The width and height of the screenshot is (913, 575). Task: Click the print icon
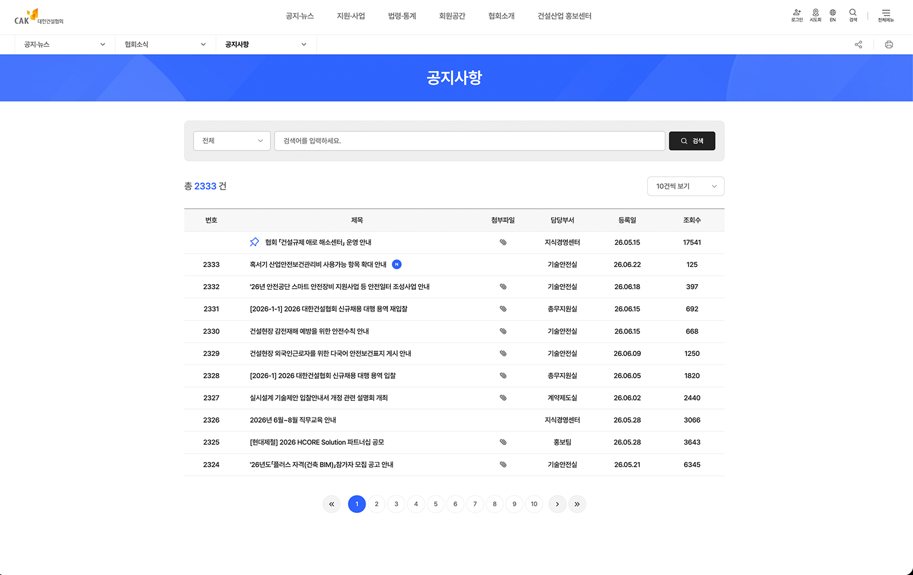[x=888, y=44]
